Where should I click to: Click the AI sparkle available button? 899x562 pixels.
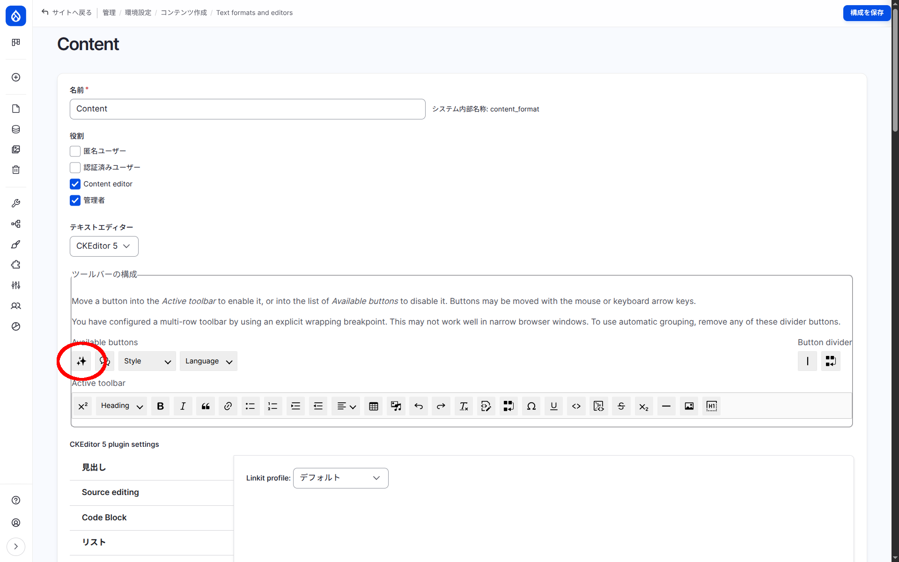click(x=81, y=361)
